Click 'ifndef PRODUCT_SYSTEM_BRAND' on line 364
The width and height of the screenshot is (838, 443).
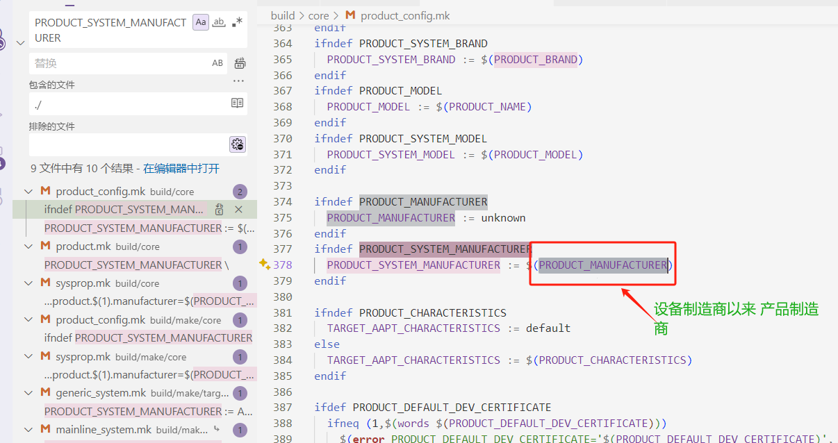(x=401, y=43)
